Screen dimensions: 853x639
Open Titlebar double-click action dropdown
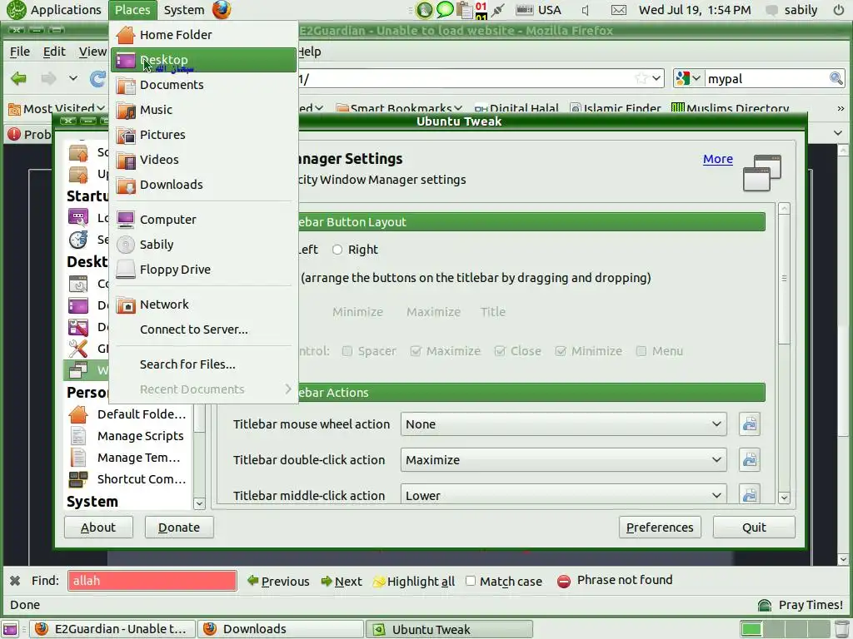pos(563,459)
